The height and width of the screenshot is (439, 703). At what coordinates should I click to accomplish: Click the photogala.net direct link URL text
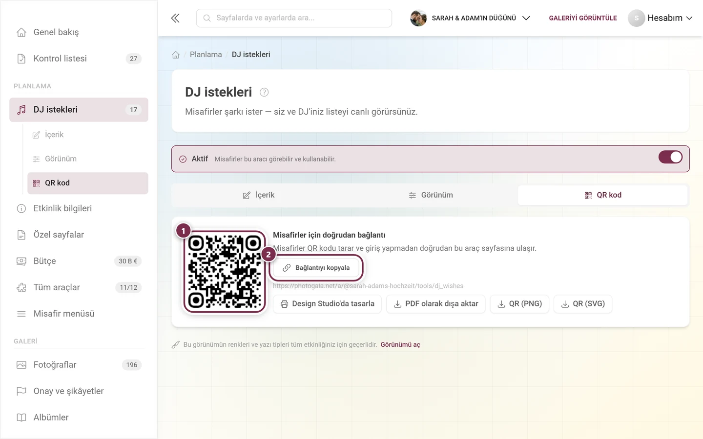[368, 286]
